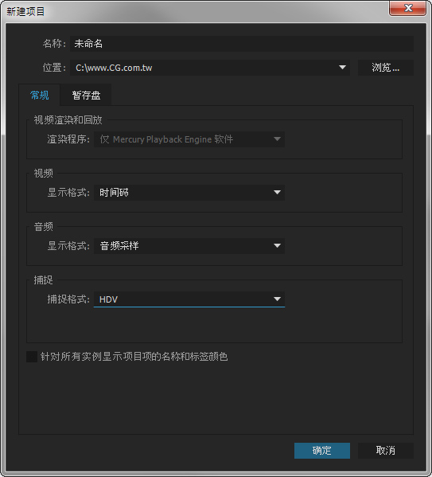Click the capture format HDV arrow

pyautogui.click(x=277, y=299)
